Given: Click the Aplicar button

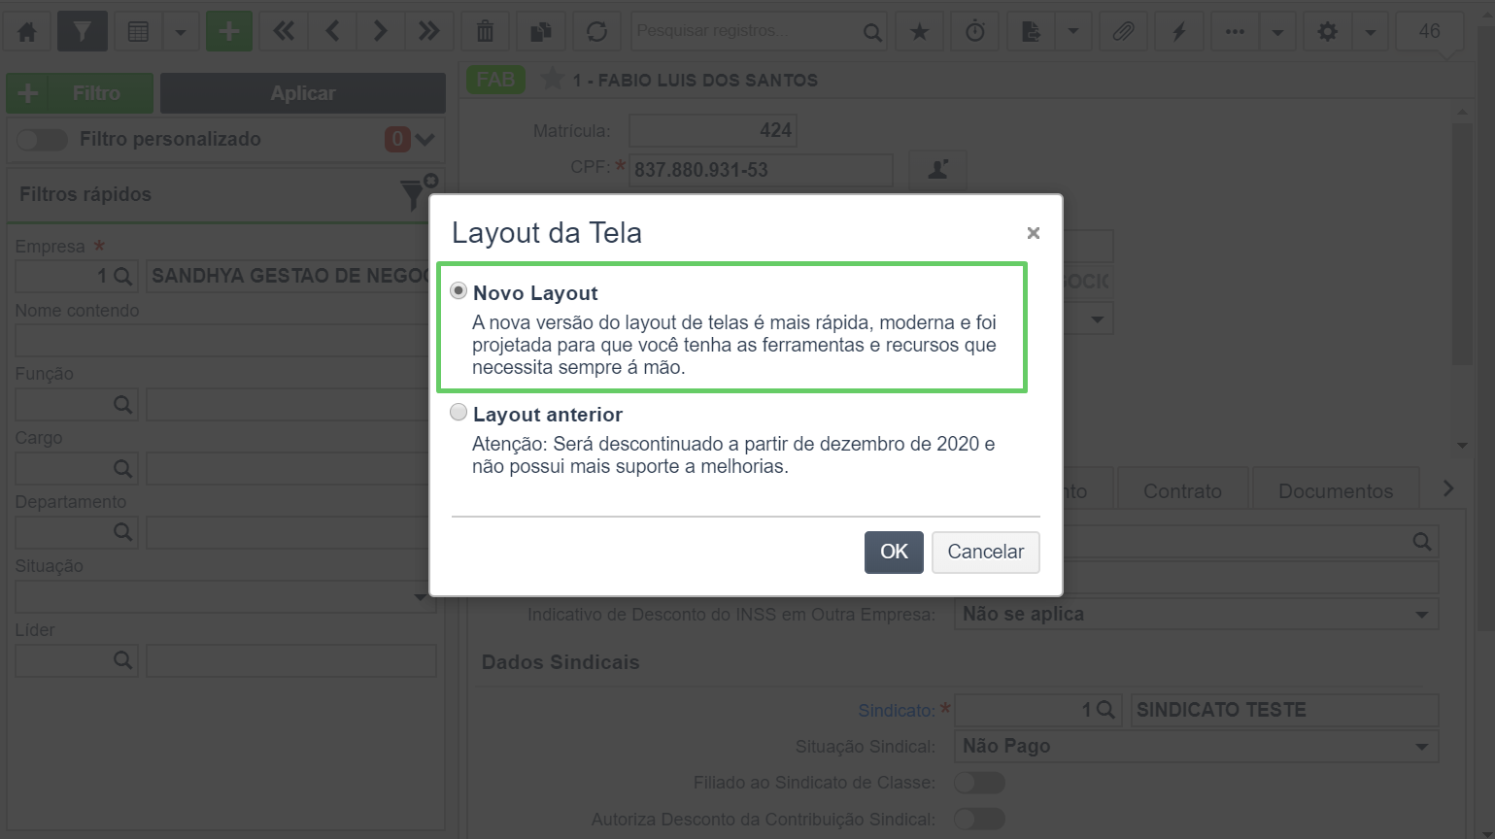Looking at the screenshot, I should 303,93.
